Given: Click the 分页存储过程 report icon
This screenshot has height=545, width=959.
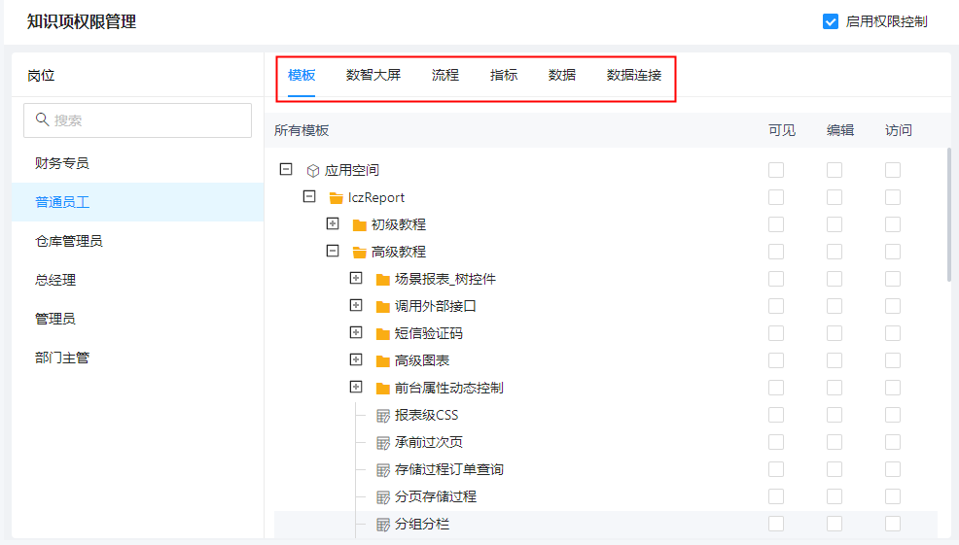Looking at the screenshot, I should tap(383, 496).
